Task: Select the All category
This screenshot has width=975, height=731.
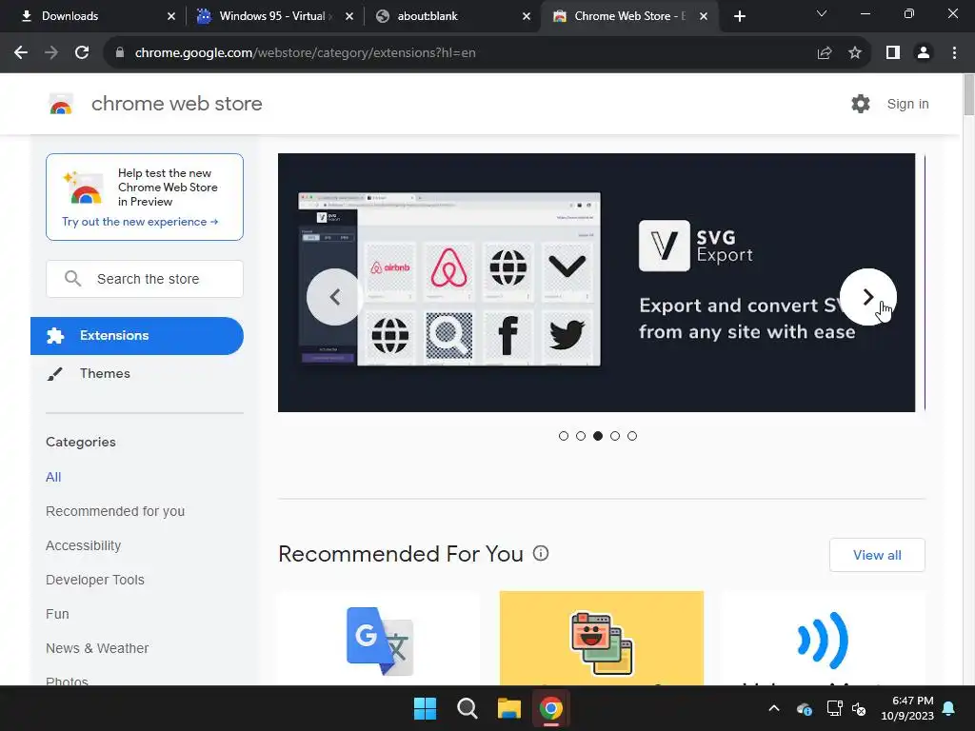Action: point(53,477)
